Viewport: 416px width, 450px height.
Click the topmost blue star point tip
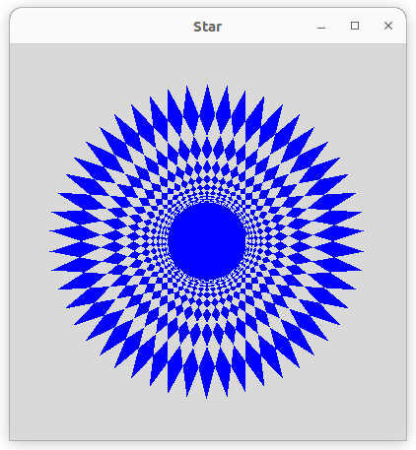point(207,86)
